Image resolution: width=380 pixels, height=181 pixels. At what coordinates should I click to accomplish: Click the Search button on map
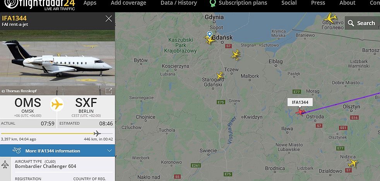[x=362, y=23]
